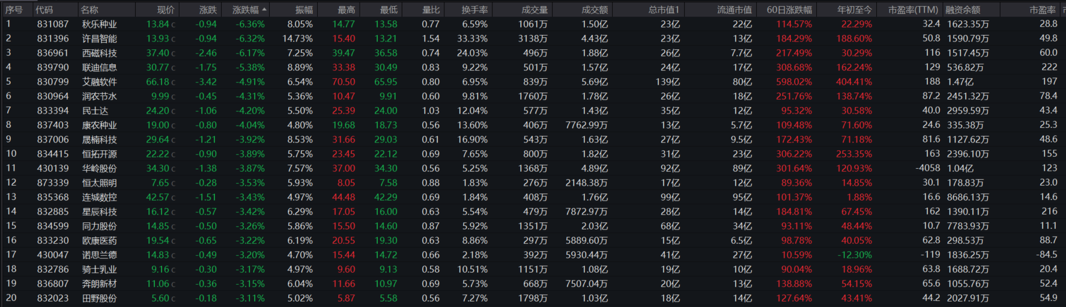
Task: Click the current price 66.18 for 艾融软件
Action: (157, 82)
